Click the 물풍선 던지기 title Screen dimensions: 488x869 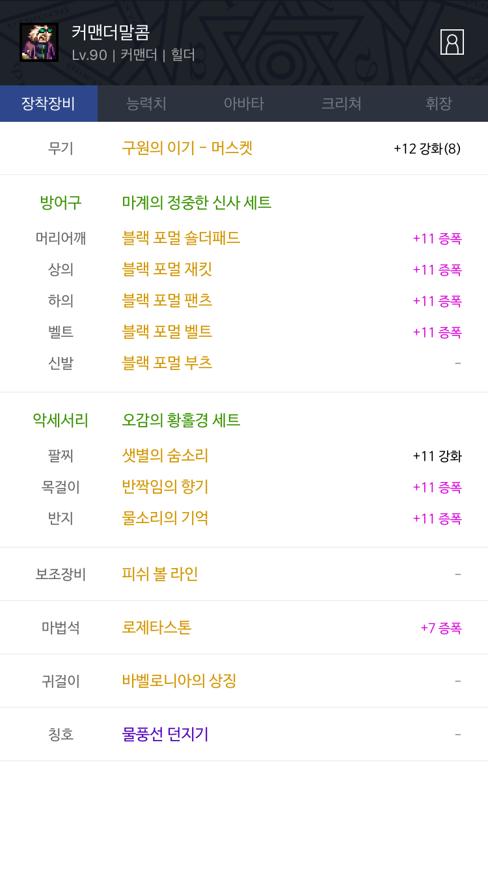tap(165, 734)
